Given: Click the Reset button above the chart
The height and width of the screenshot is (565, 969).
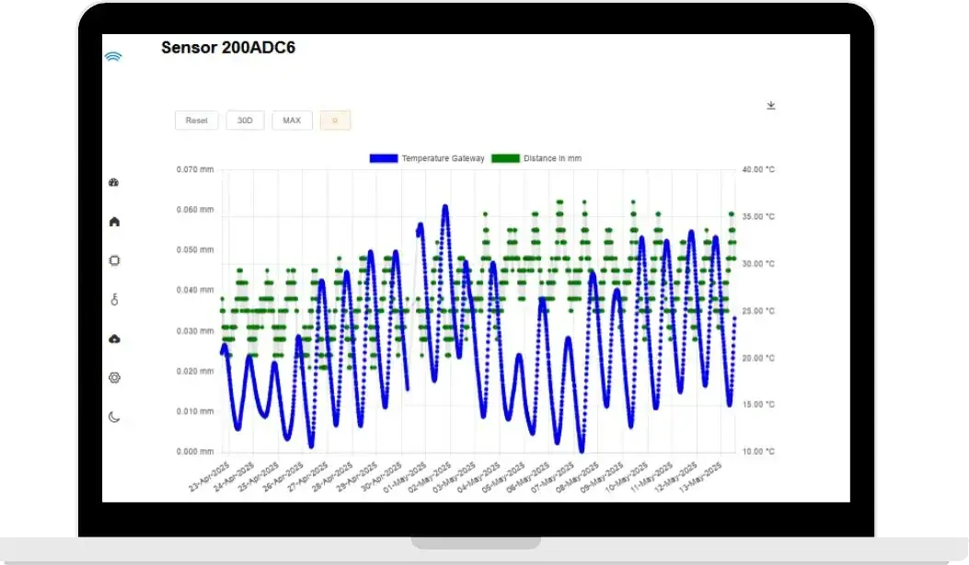Looking at the screenshot, I should pyautogui.click(x=197, y=121).
